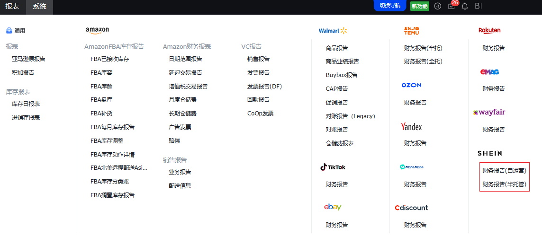Screen dimensions: 542x236
Task: Open TEMU 财务报告(半托)
Action: pyautogui.click(x=423, y=48)
